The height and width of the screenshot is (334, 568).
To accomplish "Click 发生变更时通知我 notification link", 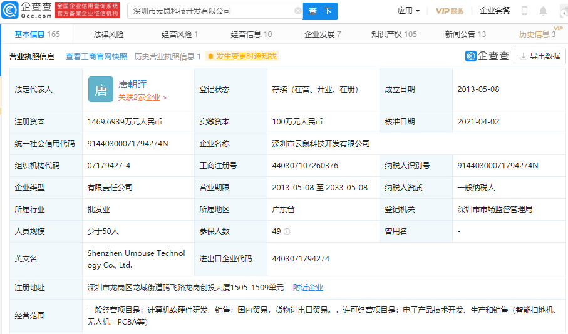I will coord(246,56).
